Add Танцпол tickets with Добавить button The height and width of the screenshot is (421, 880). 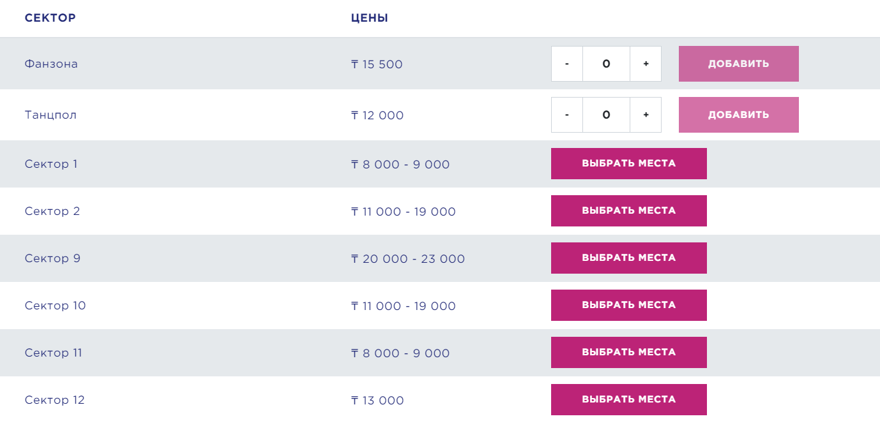click(x=738, y=115)
